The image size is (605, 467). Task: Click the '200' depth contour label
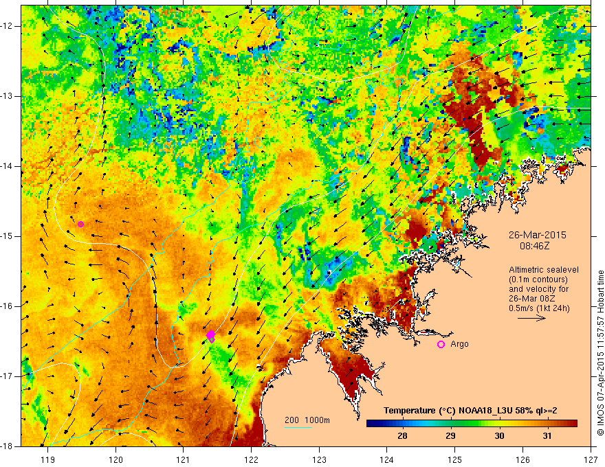point(291,420)
